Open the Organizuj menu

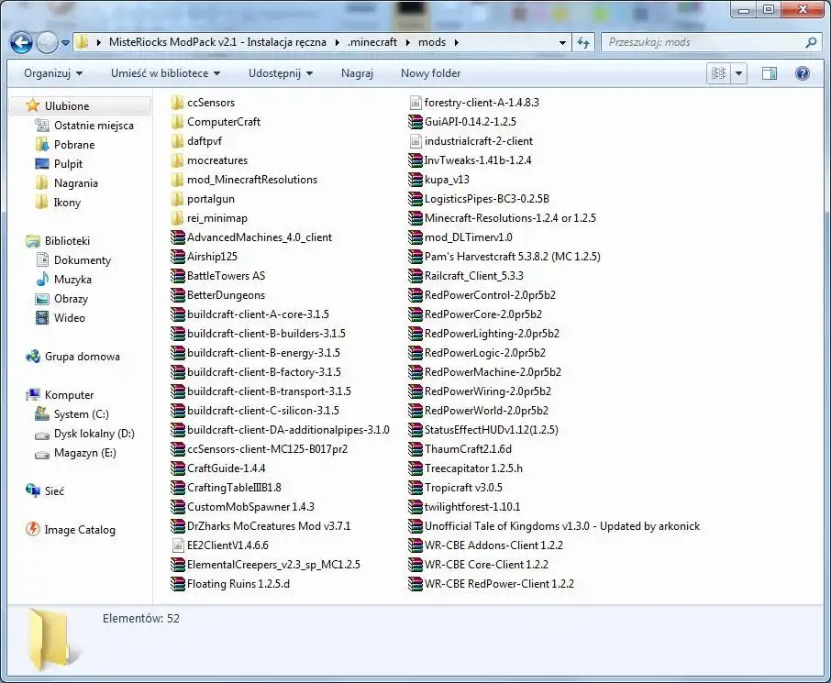click(x=53, y=73)
